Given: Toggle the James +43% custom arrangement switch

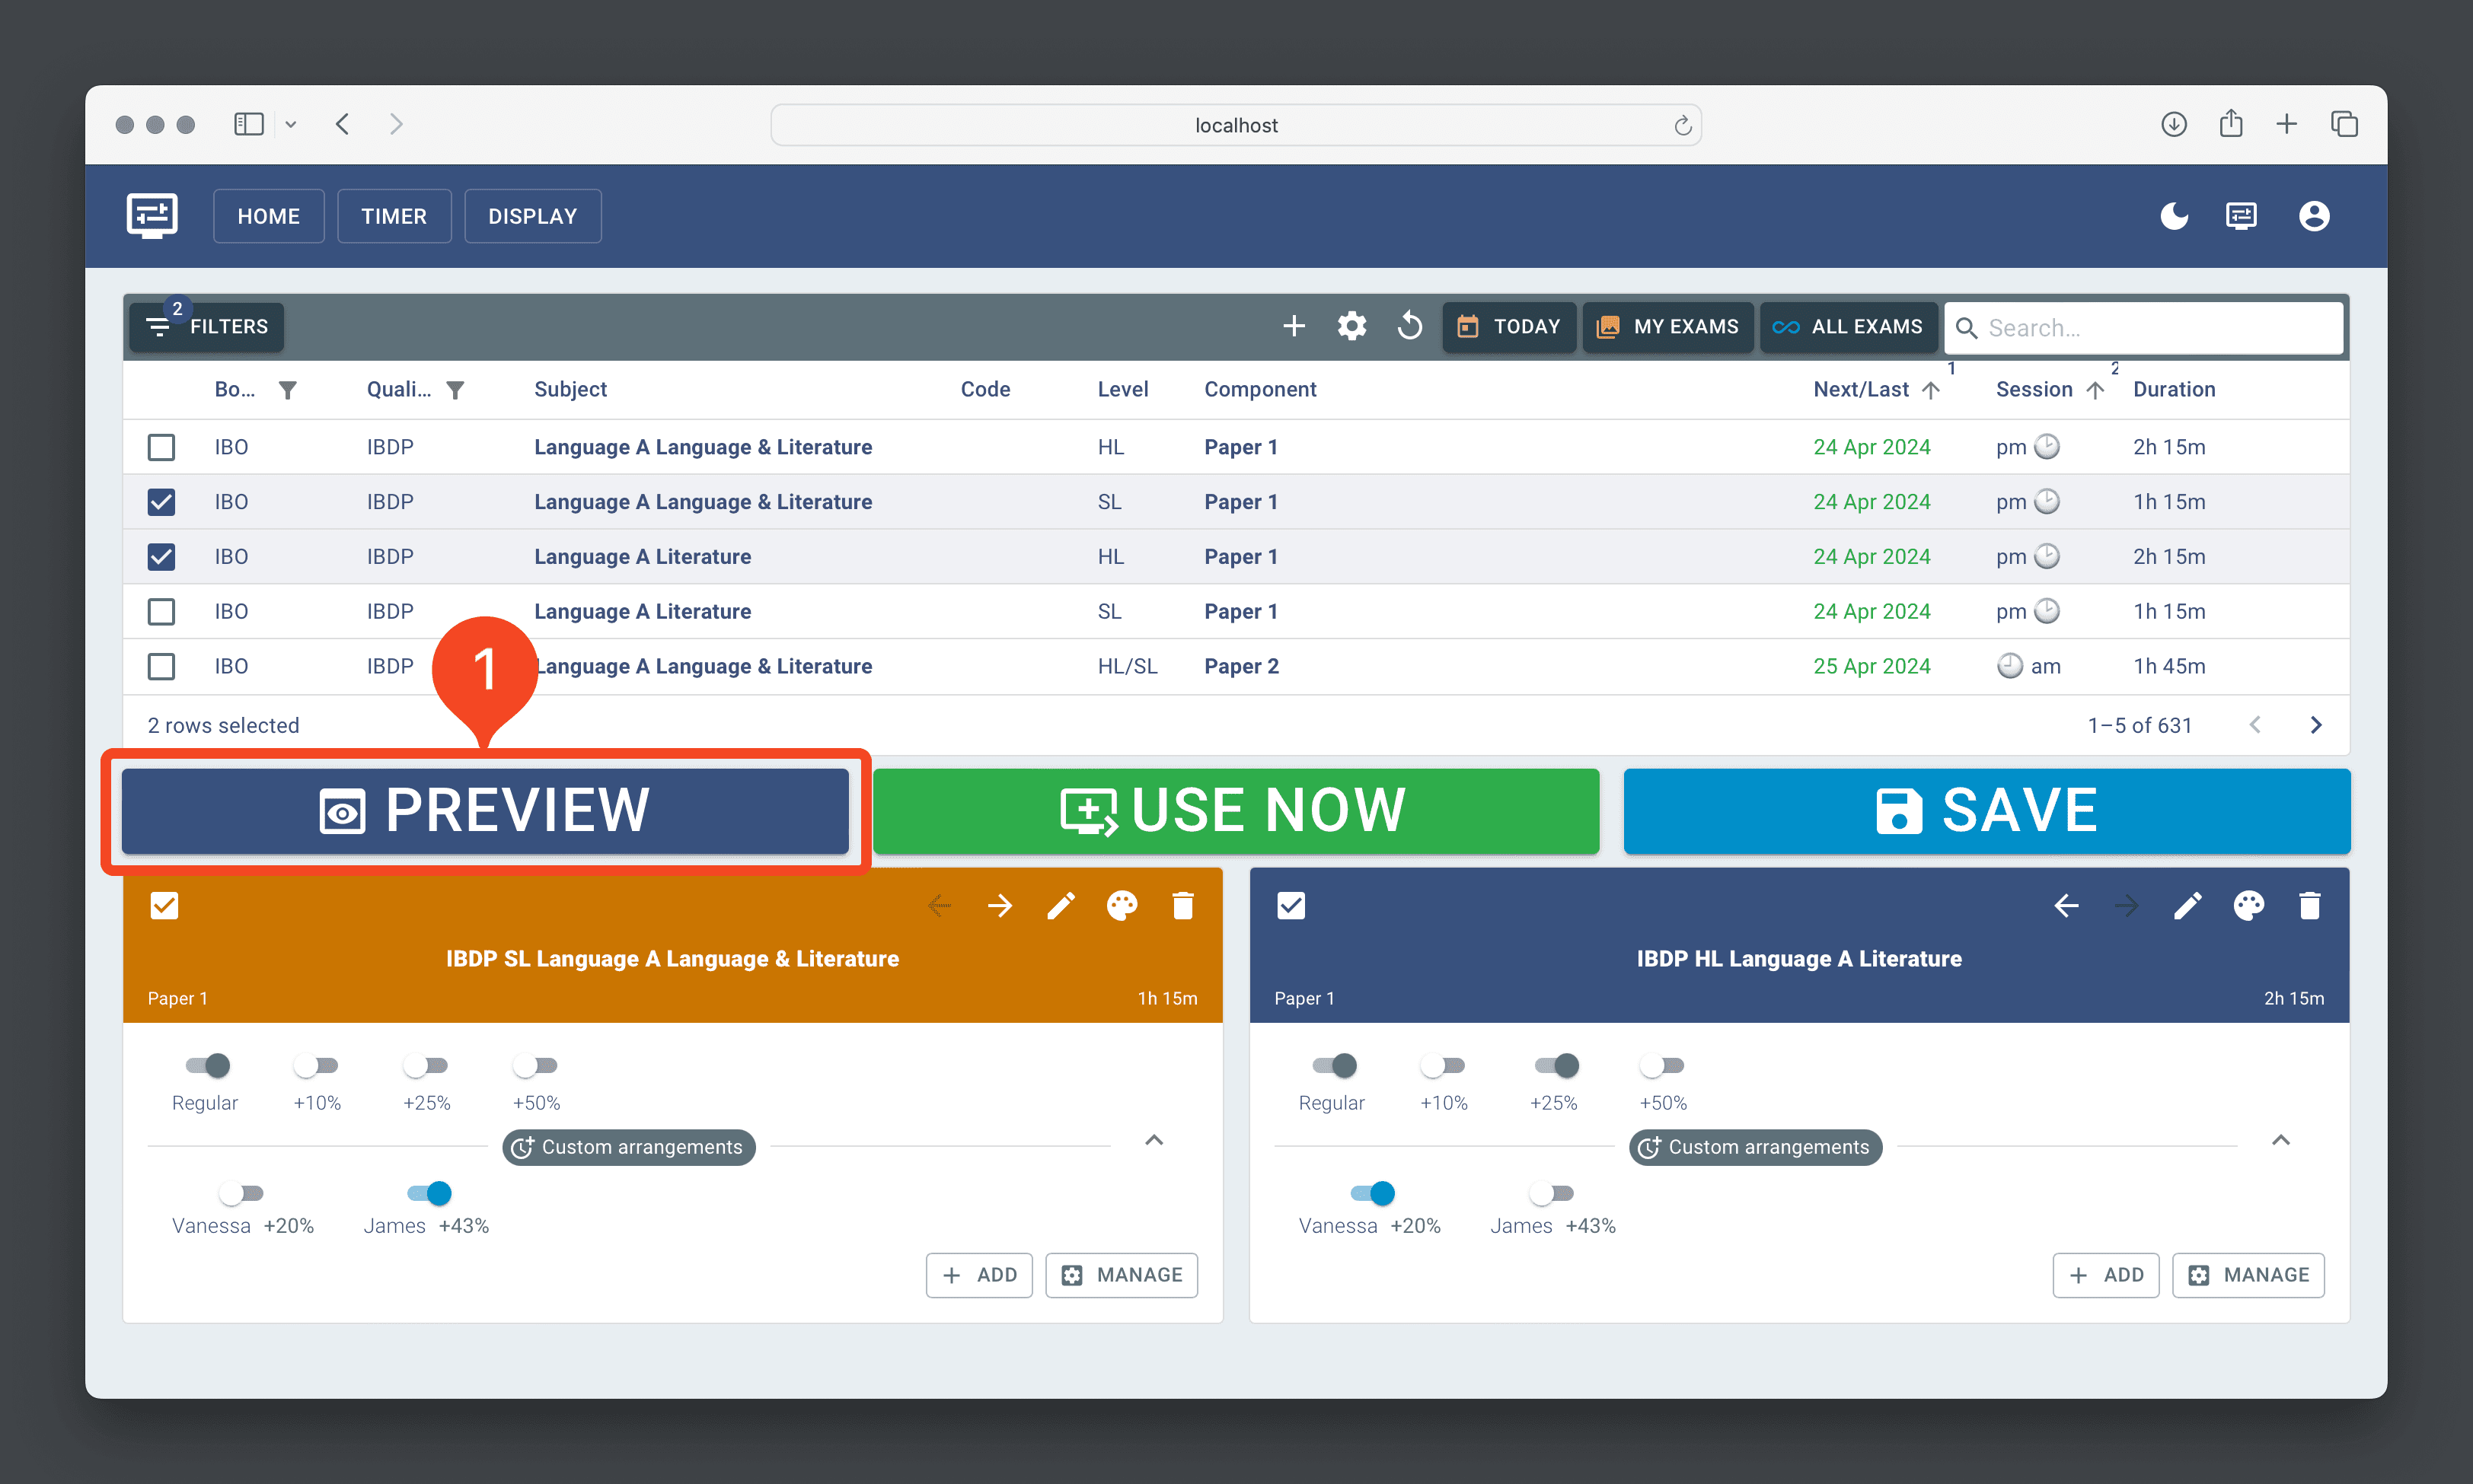Looking at the screenshot, I should (431, 1191).
